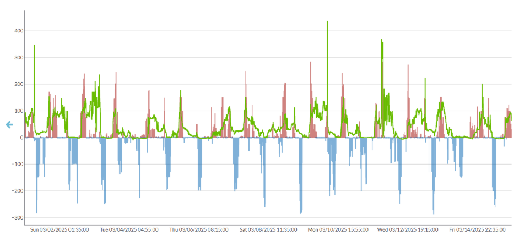This screenshot has width=519, height=241.
Task: Click the Wed 03/12/2025 19:15:00 axis label
Action: pos(408,230)
